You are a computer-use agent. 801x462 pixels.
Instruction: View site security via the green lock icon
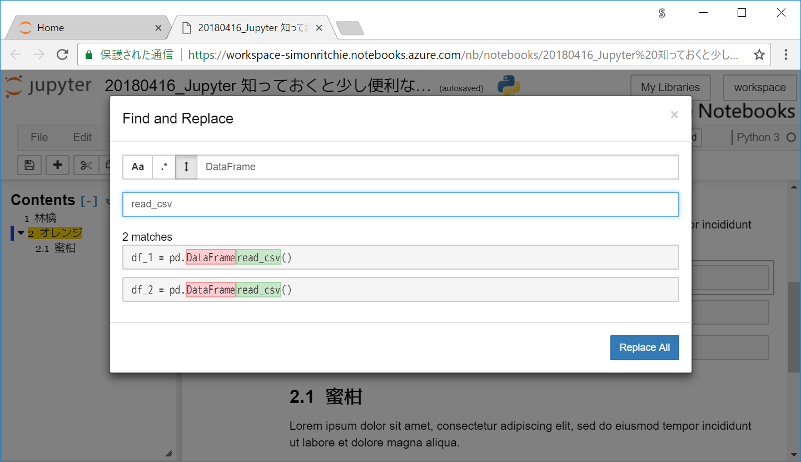pos(88,54)
